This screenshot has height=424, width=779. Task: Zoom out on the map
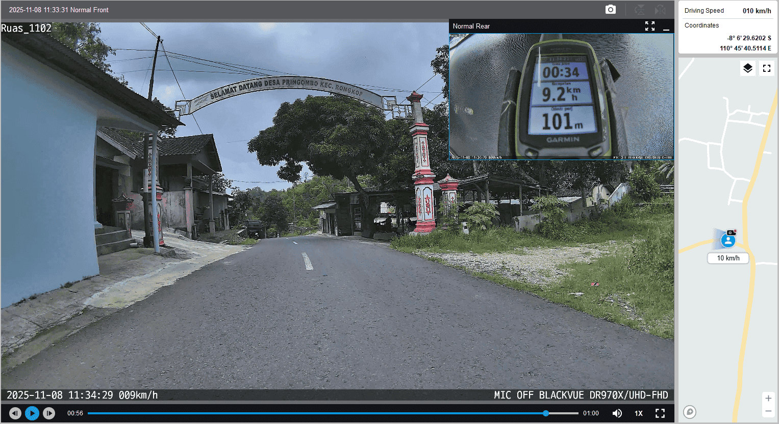[768, 411]
